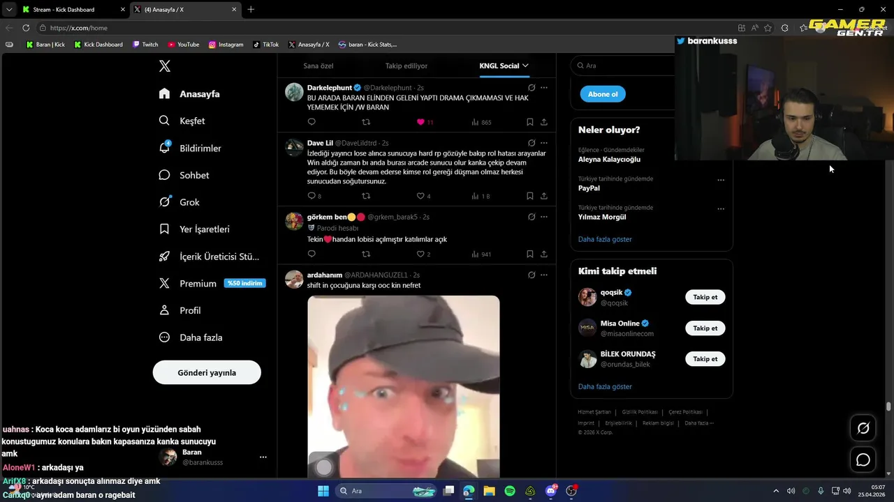Follow qoqsik with Takip et
894x502 pixels.
tap(705, 297)
